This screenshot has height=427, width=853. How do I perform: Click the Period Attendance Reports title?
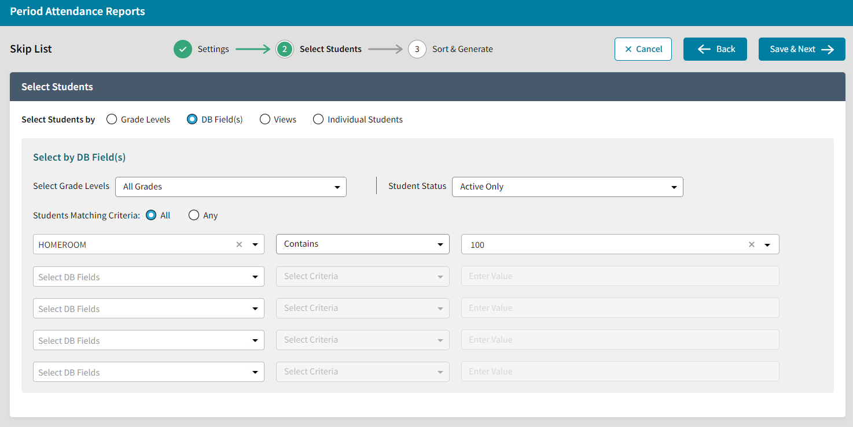click(x=78, y=12)
